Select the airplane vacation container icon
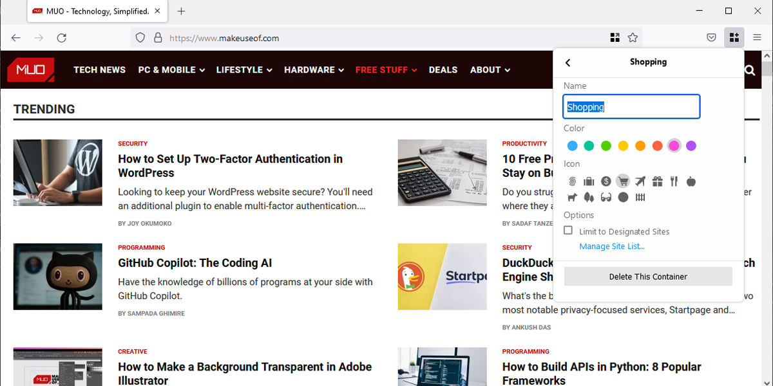The width and height of the screenshot is (773, 386). [640, 181]
